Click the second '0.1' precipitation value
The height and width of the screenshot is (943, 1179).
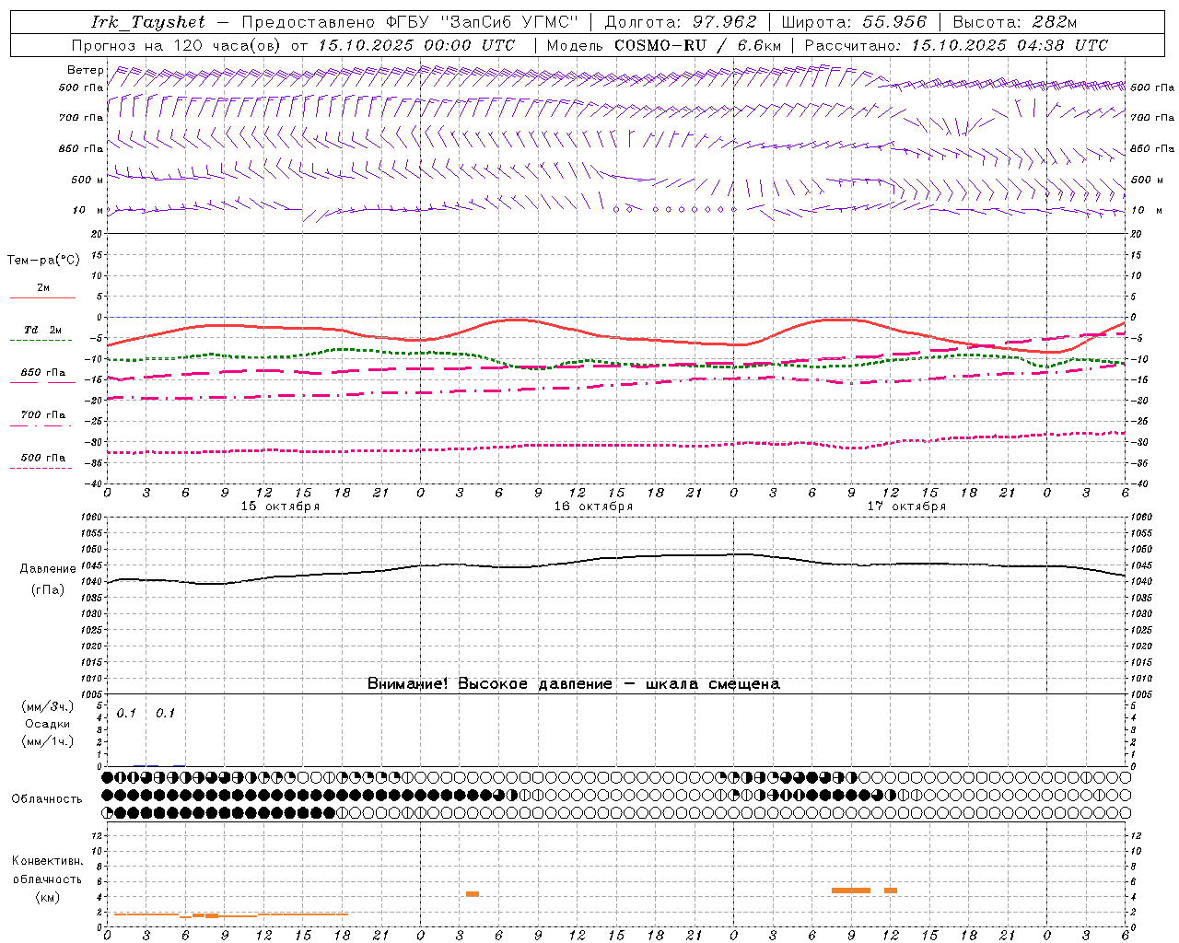[165, 714]
